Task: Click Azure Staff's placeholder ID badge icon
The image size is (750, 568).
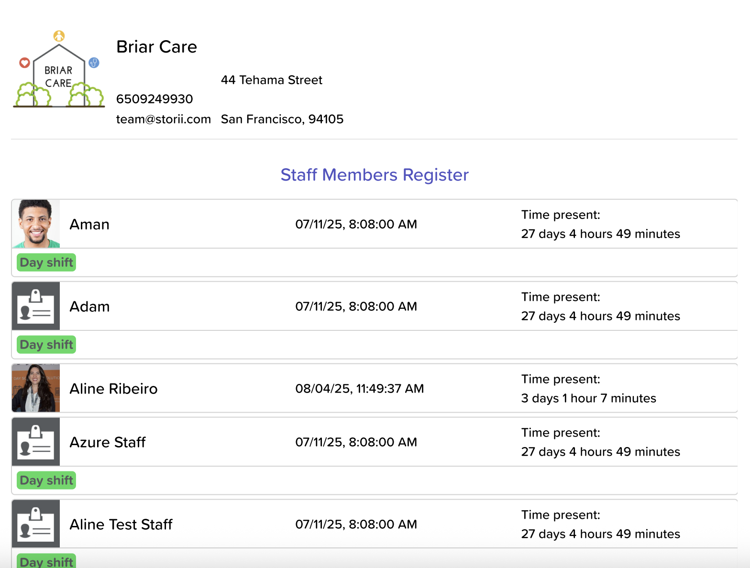Action: tap(36, 442)
